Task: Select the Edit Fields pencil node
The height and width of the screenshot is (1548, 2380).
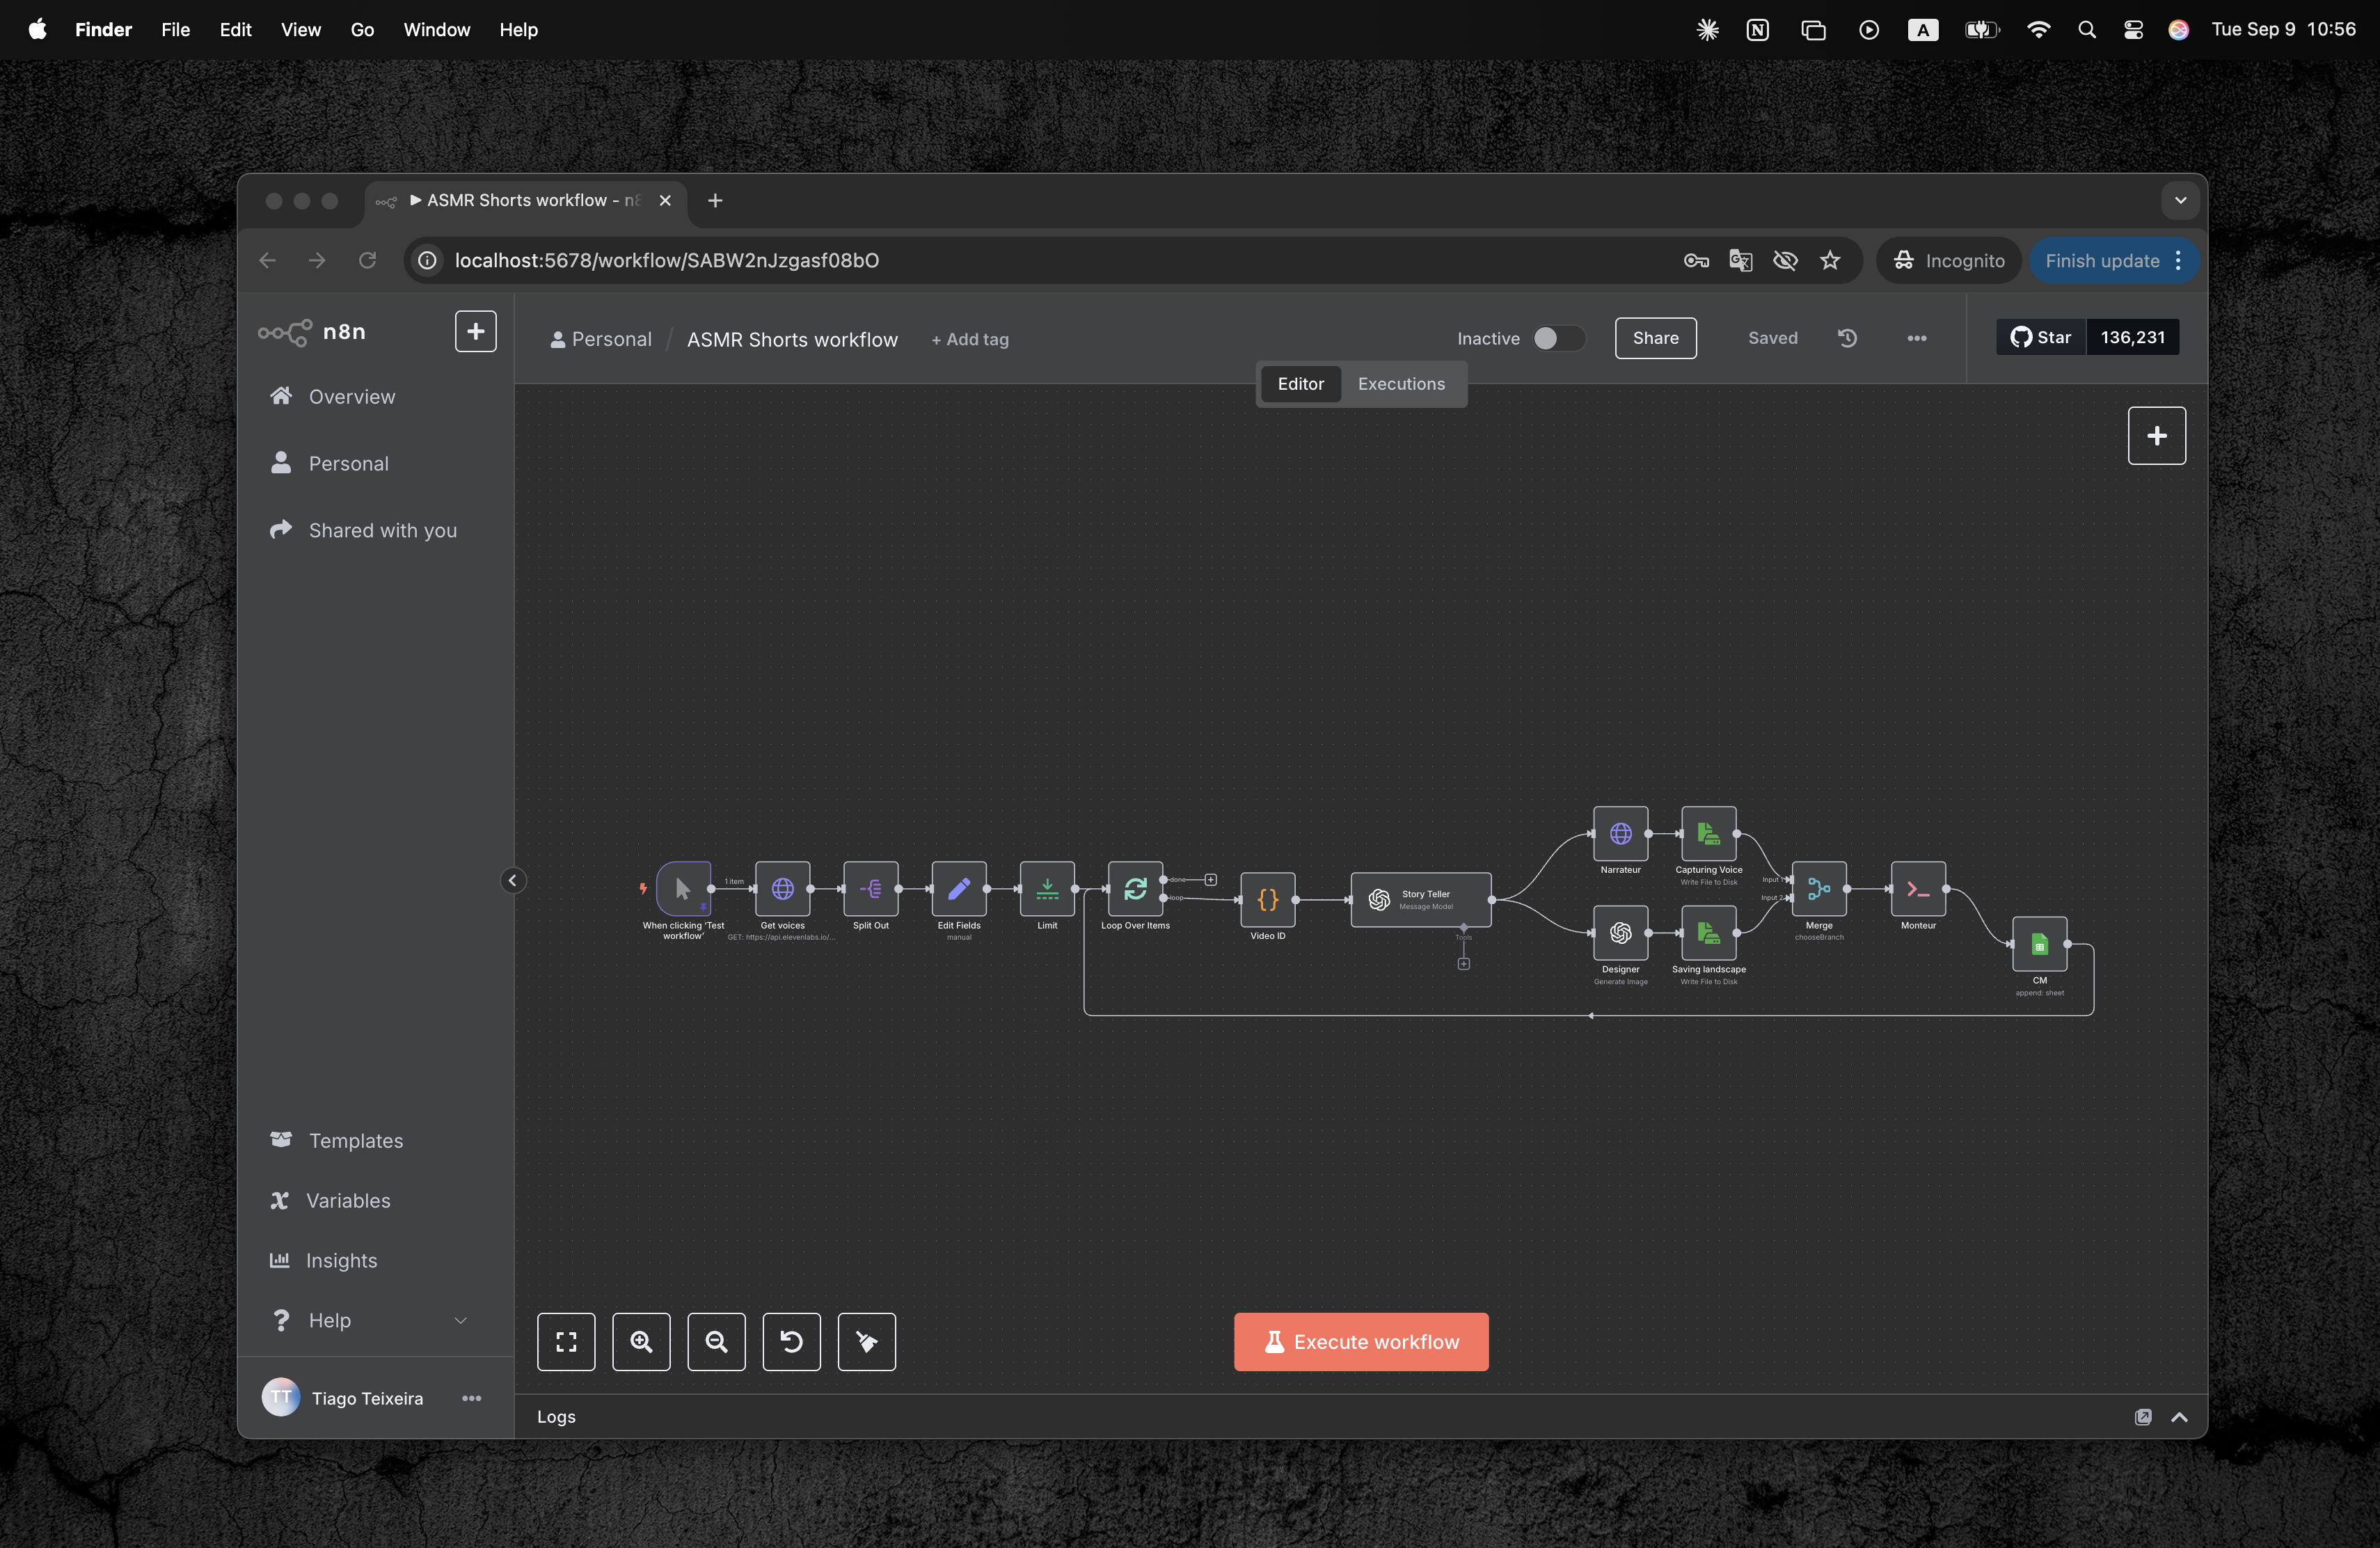Action: pos(958,888)
